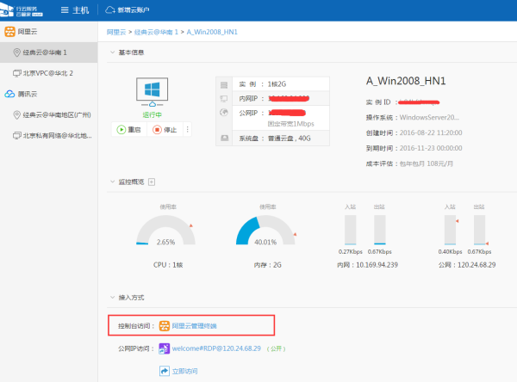517x382 pixels.
Task: Click 公网: 120.24.68.29 label
Action: pyautogui.click(x=467, y=265)
